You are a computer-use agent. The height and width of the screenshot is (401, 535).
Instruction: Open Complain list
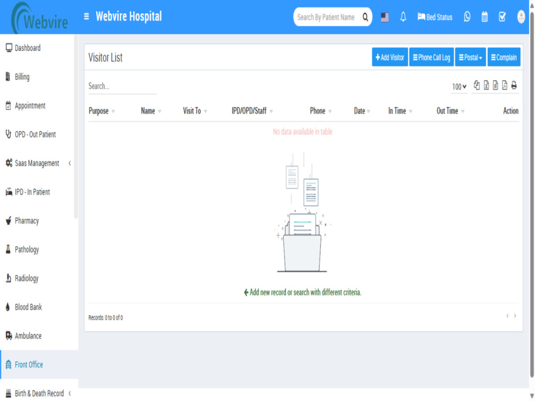point(503,57)
